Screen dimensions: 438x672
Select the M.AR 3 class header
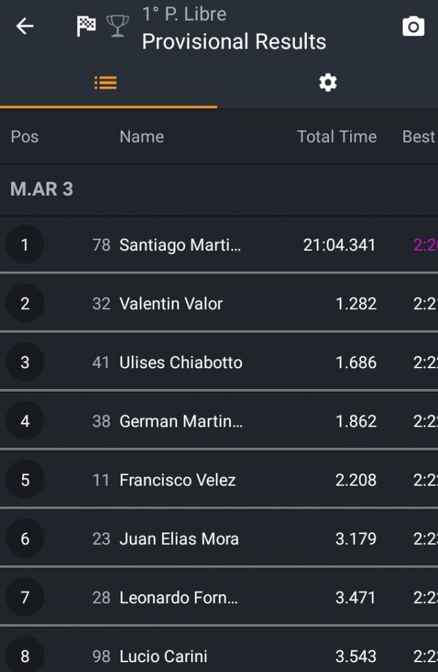(219, 190)
